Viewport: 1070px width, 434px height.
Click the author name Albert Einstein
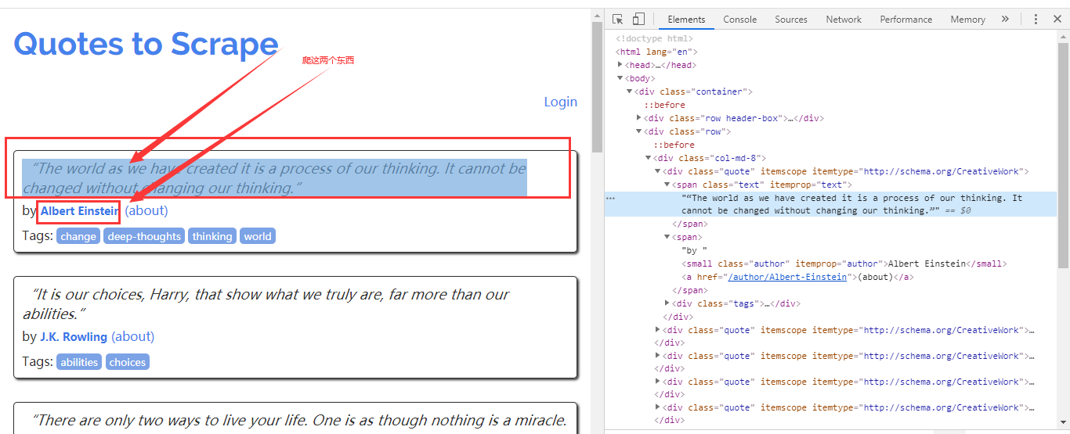[x=81, y=211]
